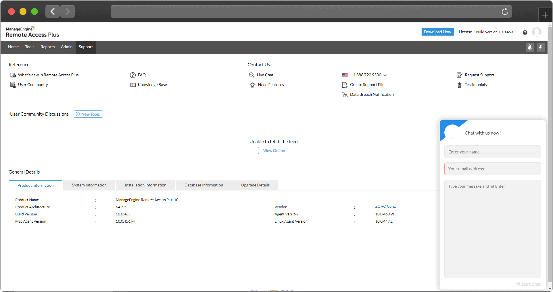Click the Knowledge Base book icon
This screenshot has height=292, width=553.
coord(133,85)
